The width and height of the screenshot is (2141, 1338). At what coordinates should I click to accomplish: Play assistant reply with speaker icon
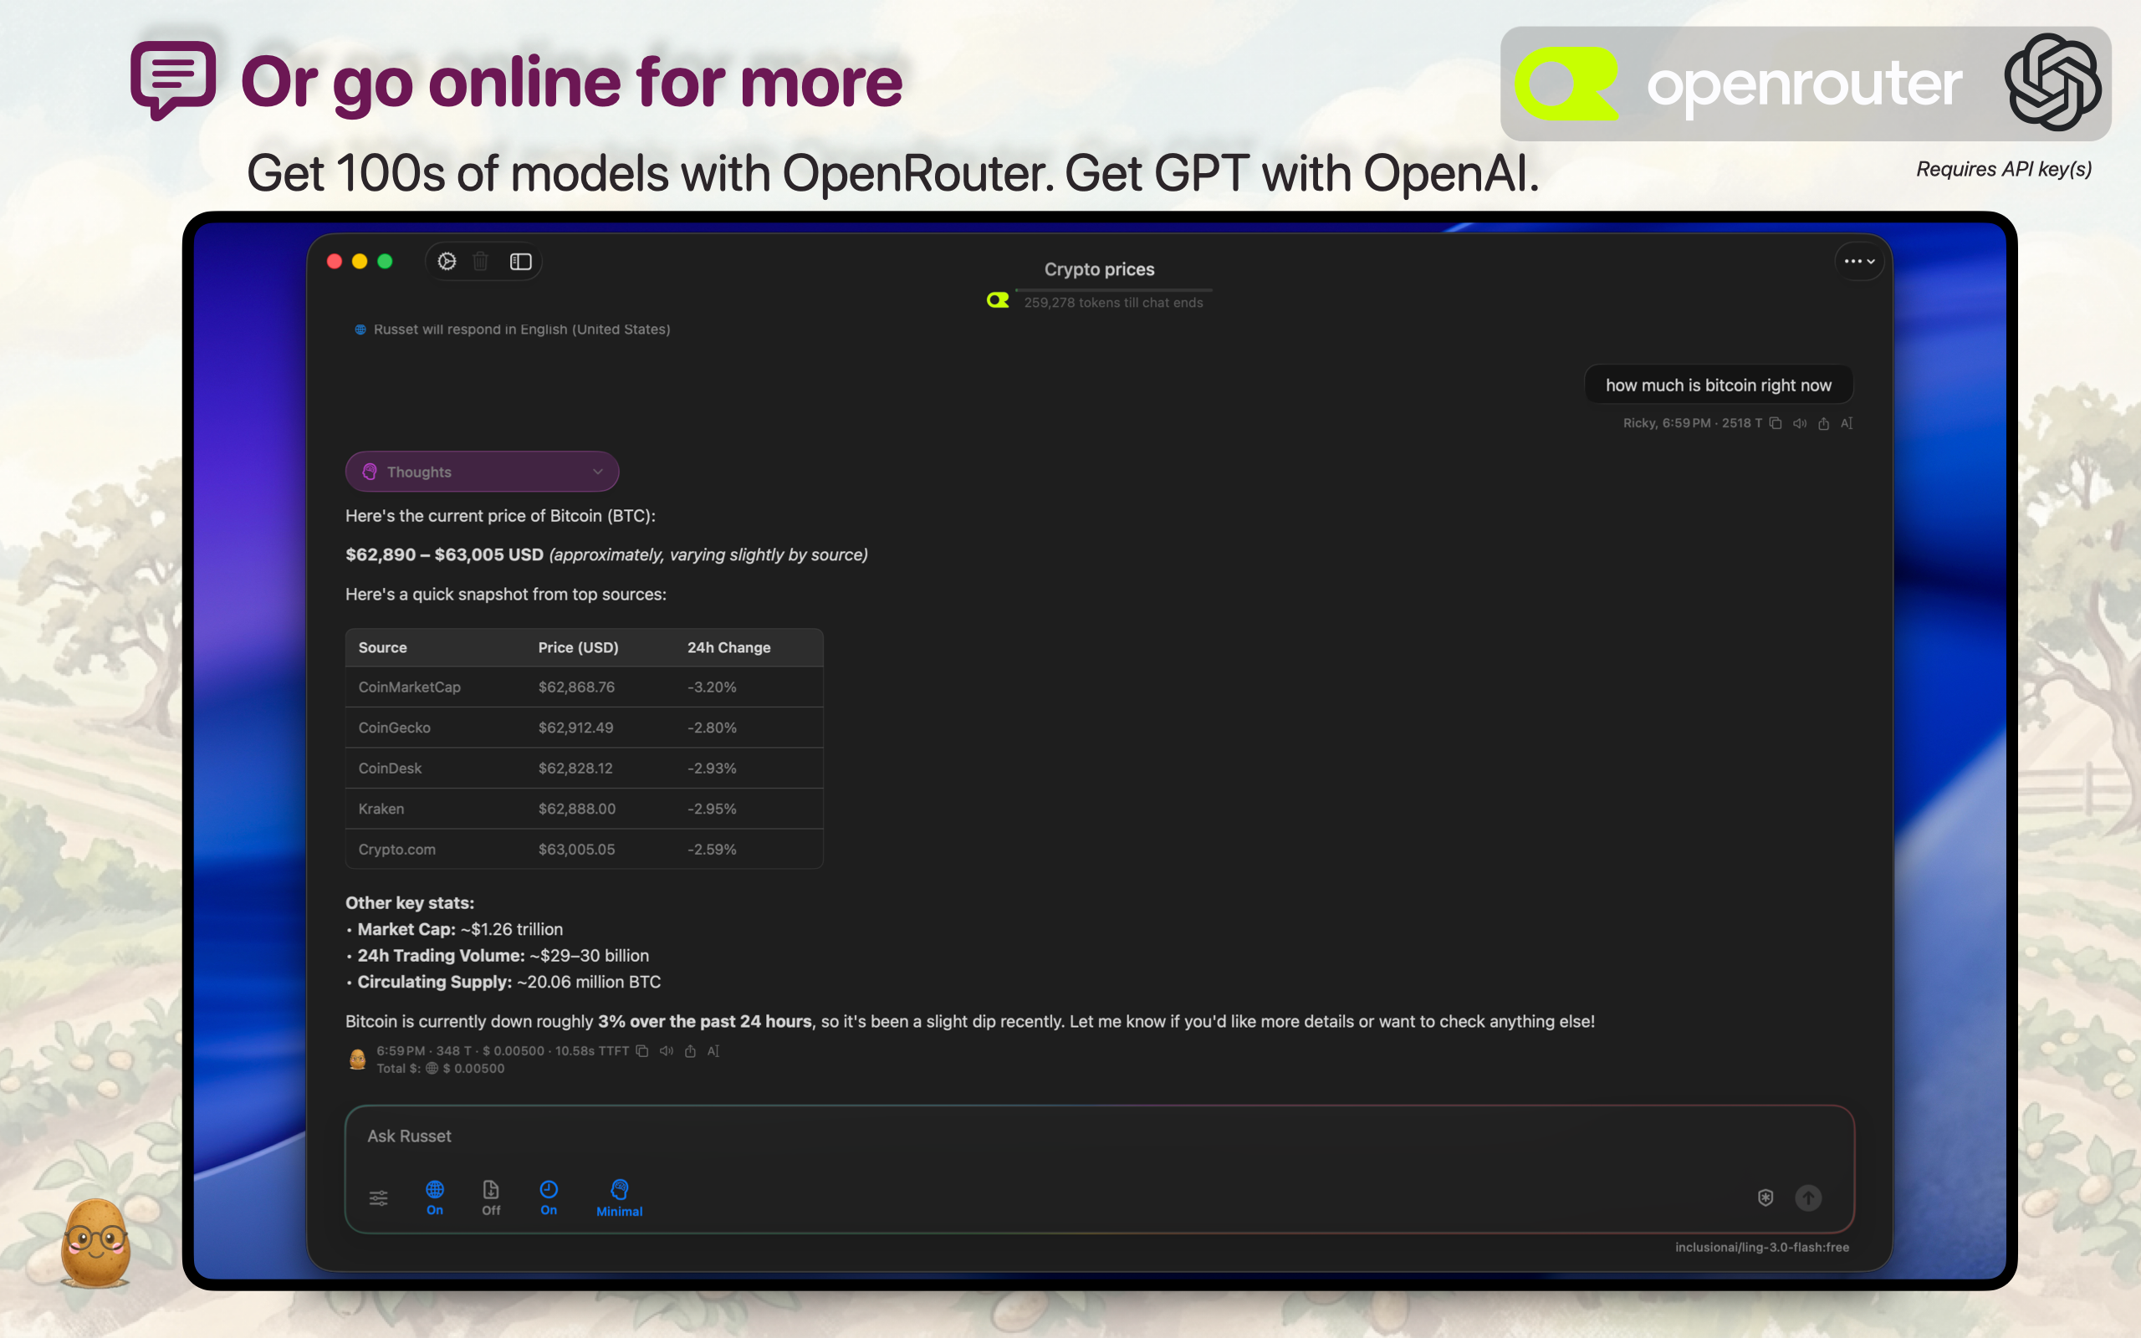(x=667, y=1050)
